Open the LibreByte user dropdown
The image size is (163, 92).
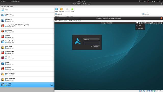[x=91, y=39]
